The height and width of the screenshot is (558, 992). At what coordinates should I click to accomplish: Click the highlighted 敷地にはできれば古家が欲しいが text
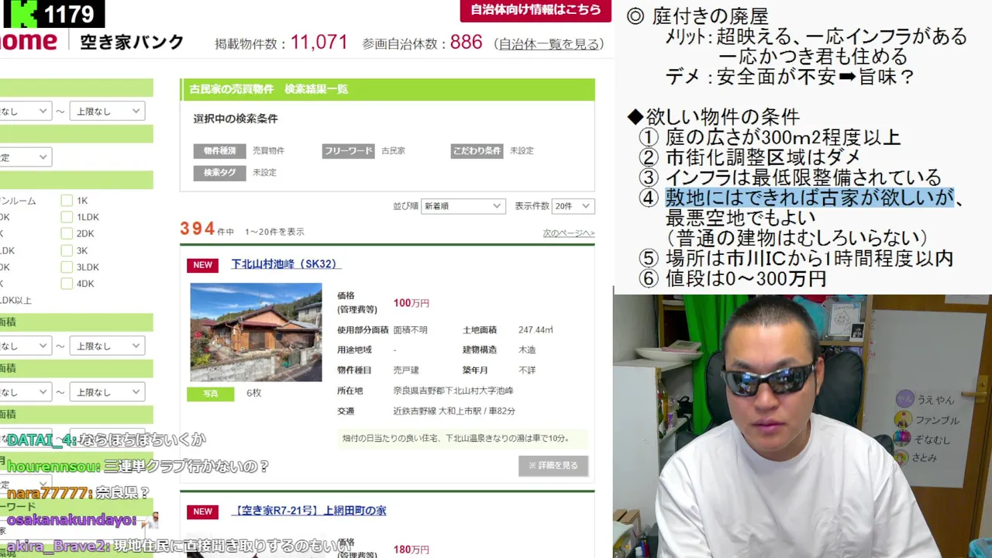[809, 198]
